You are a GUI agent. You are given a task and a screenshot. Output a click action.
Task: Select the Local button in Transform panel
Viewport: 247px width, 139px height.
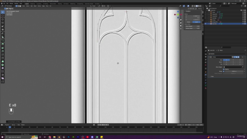tap(196, 22)
